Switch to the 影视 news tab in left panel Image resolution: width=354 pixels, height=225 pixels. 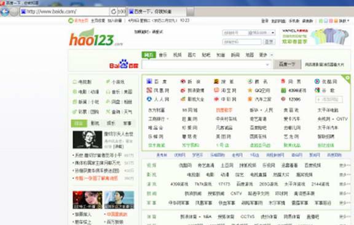coord(95,123)
